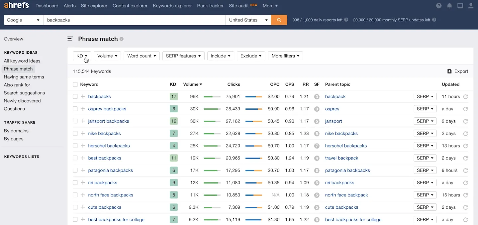
Task: Tick the checkbox for best backpacks
Action: pyautogui.click(x=75, y=158)
